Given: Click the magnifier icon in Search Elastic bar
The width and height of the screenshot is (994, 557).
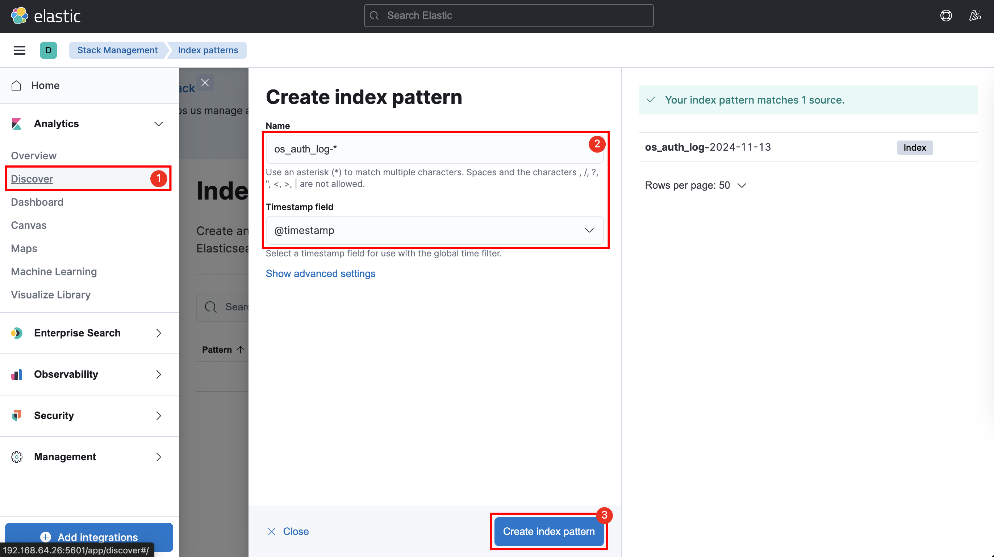Looking at the screenshot, I should pyautogui.click(x=374, y=16).
